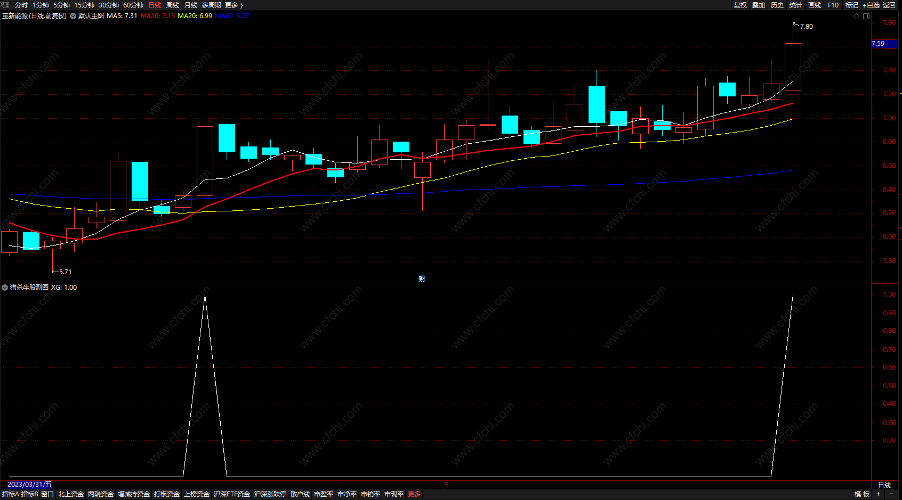Viewport: 902px width, 500px height.
Task: Open the F10 company info
Action: [833, 5]
